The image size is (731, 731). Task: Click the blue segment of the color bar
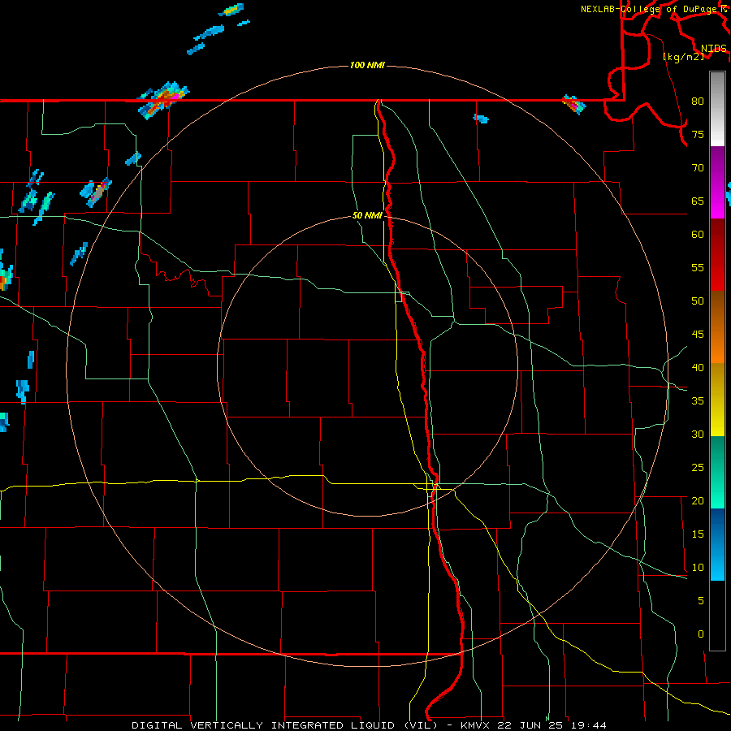pos(717,544)
